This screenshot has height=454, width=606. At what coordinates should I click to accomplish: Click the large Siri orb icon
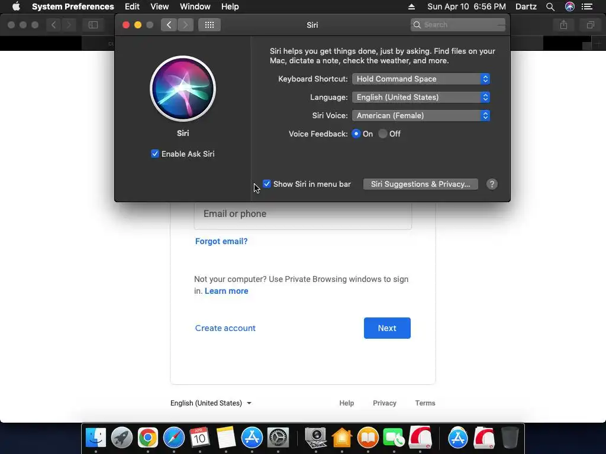(x=183, y=89)
